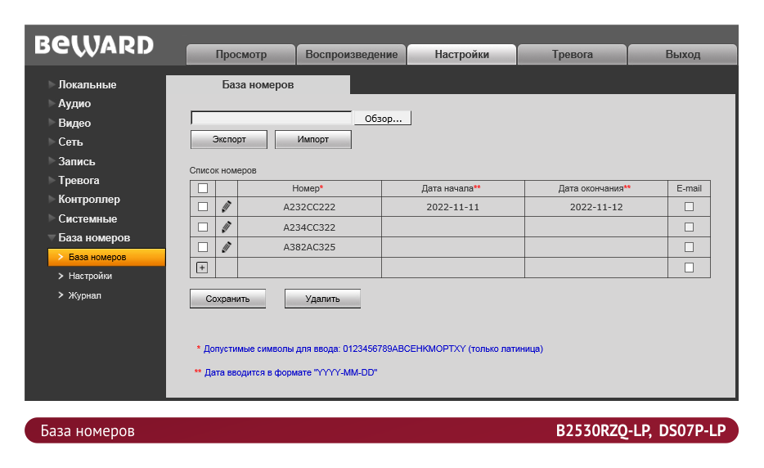Enable E-mail checkbox for A234CC322
This screenshot has height=468, width=764.
[x=689, y=227]
